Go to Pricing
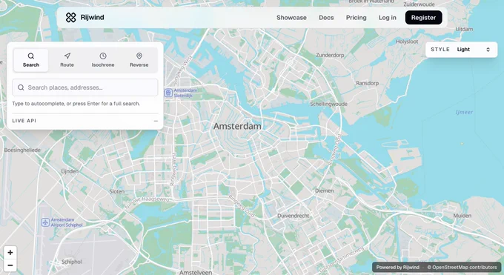 [x=357, y=18]
